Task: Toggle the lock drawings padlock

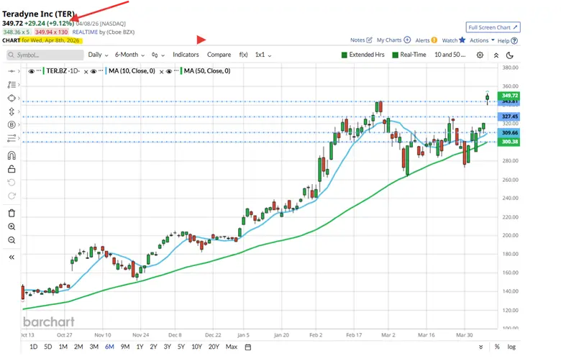Action: click(x=12, y=169)
